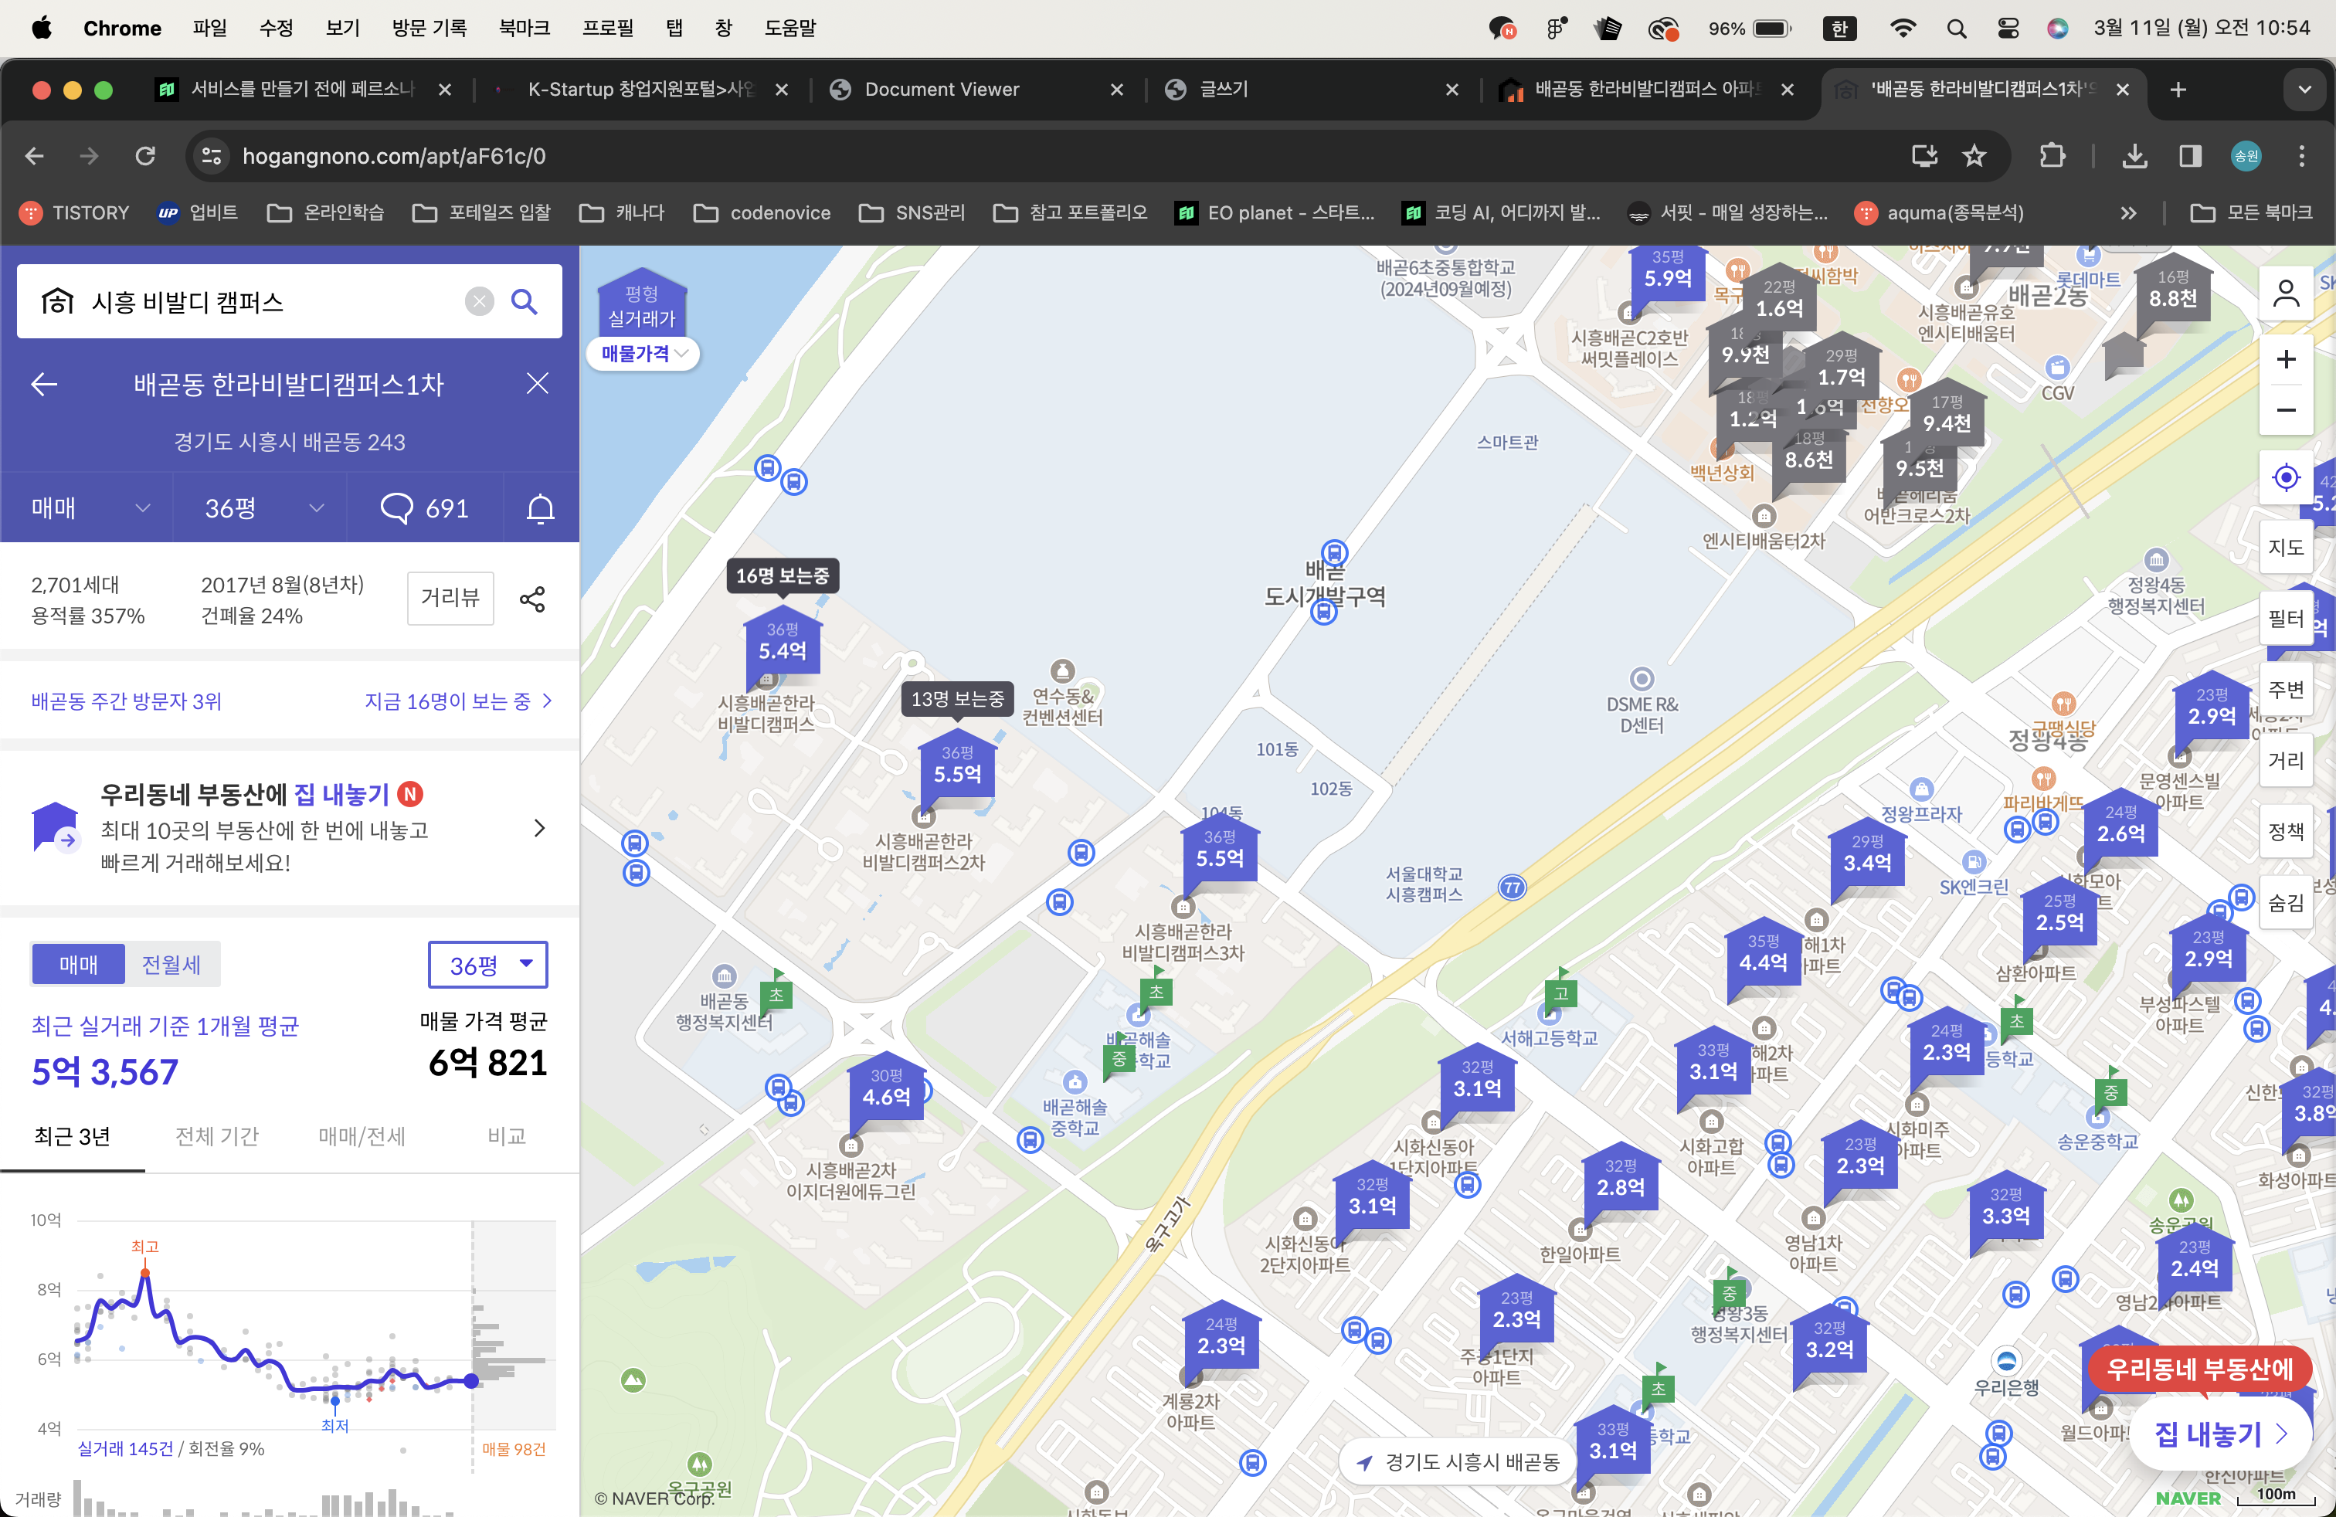Switch to the 전체 기간 tab
Viewport: 2336px width, 1517px height.
coord(217,1136)
